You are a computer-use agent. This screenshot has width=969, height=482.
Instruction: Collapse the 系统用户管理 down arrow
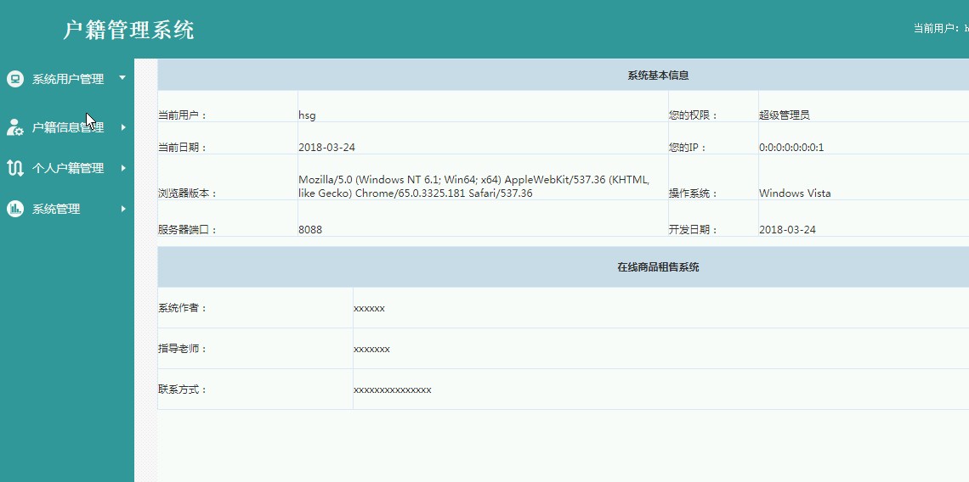[122, 78]
